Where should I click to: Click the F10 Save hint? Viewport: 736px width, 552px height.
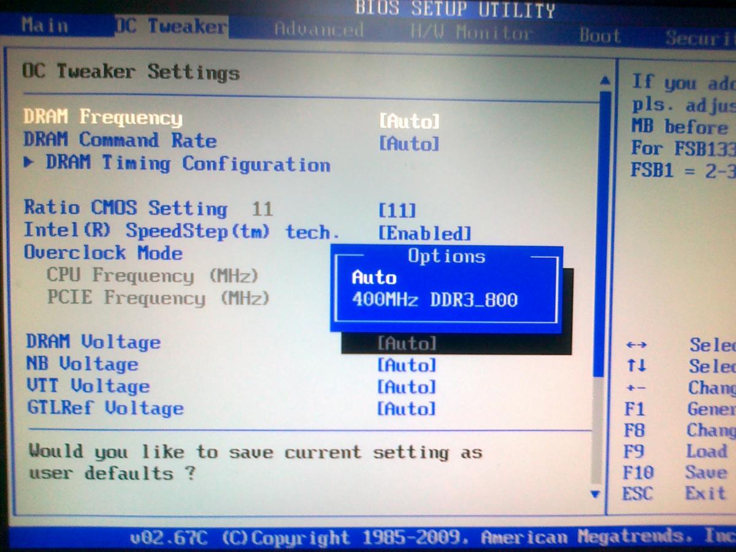coord(675,473)
